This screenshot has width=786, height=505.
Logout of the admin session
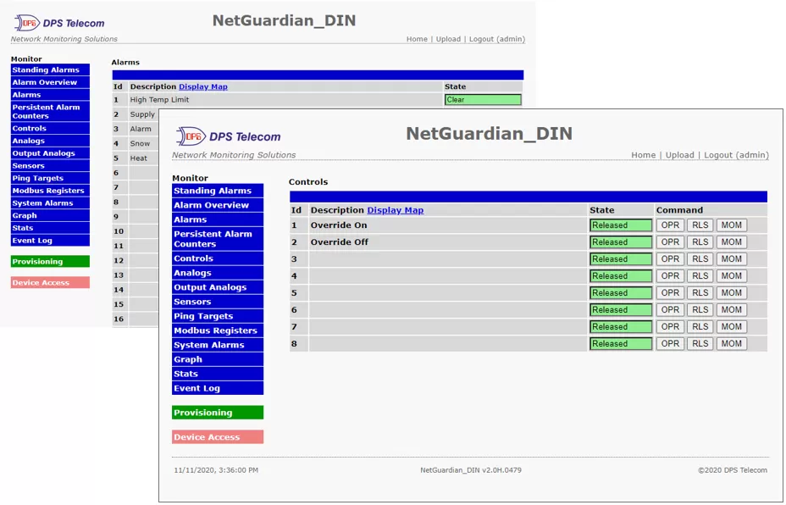click(x=718, y=155)
